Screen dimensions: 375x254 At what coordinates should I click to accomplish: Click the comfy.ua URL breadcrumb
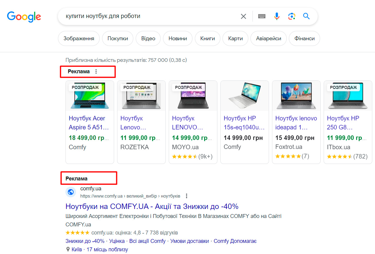[130, 196]
